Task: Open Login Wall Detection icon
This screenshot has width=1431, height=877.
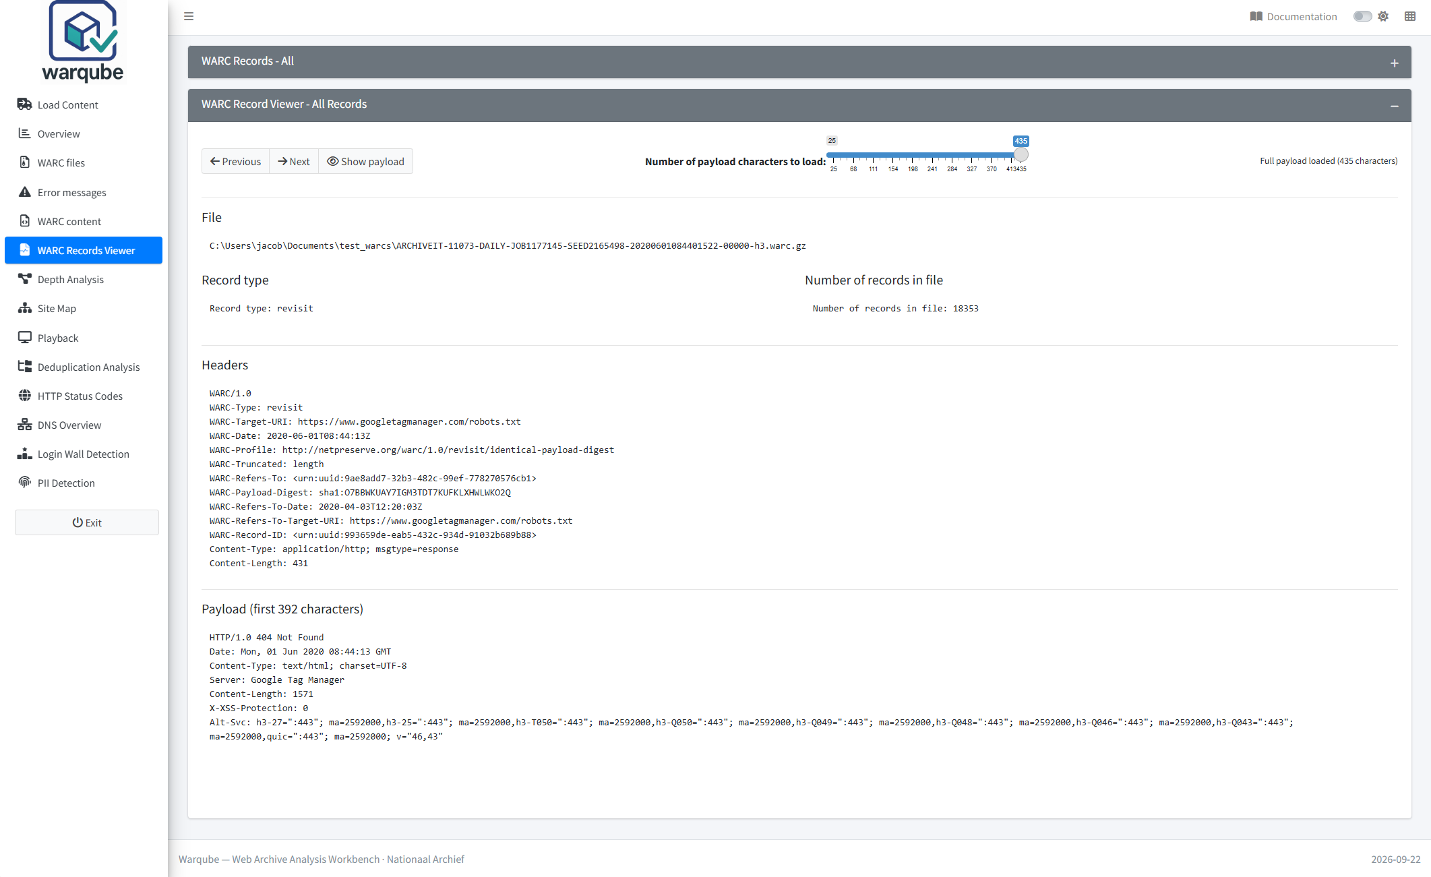Action: point(25,454)
